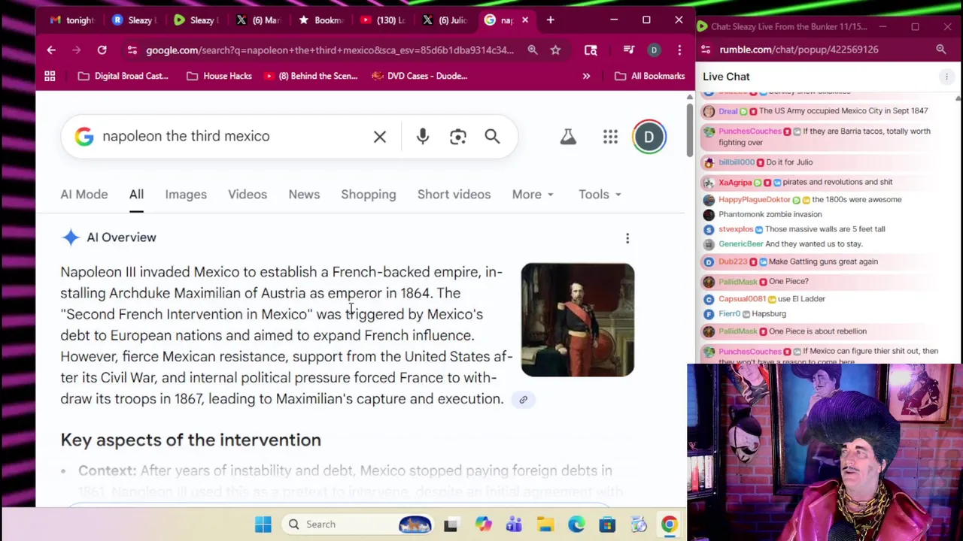Switch to the Gmail 'tonight' browser tab
Viewport: 963px width, 541px height.
[x=71, y=20]
